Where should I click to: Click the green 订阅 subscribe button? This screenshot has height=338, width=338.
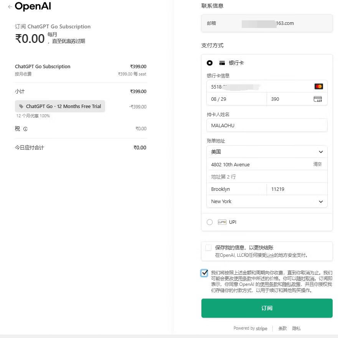[x=267, y=308]
